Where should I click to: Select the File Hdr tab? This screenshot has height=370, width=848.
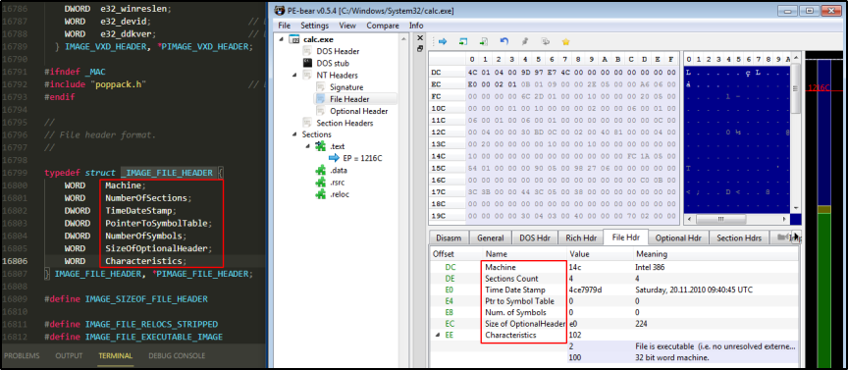[x=626, y=237]
